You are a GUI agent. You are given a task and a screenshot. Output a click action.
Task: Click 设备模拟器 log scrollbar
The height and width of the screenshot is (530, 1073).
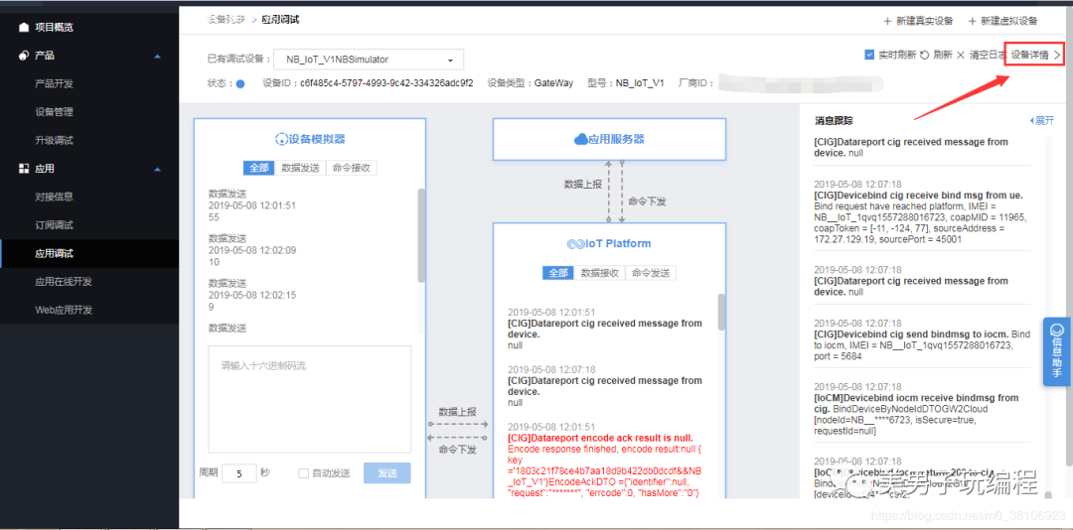[421, 235]
